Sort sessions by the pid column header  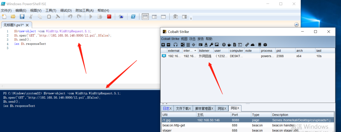285,51
